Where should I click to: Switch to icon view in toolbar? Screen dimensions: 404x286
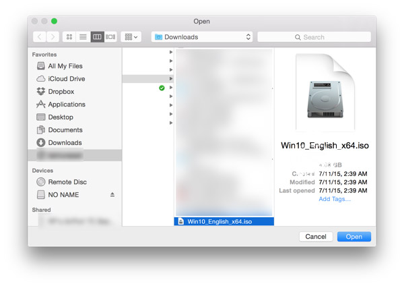[69, 37]
